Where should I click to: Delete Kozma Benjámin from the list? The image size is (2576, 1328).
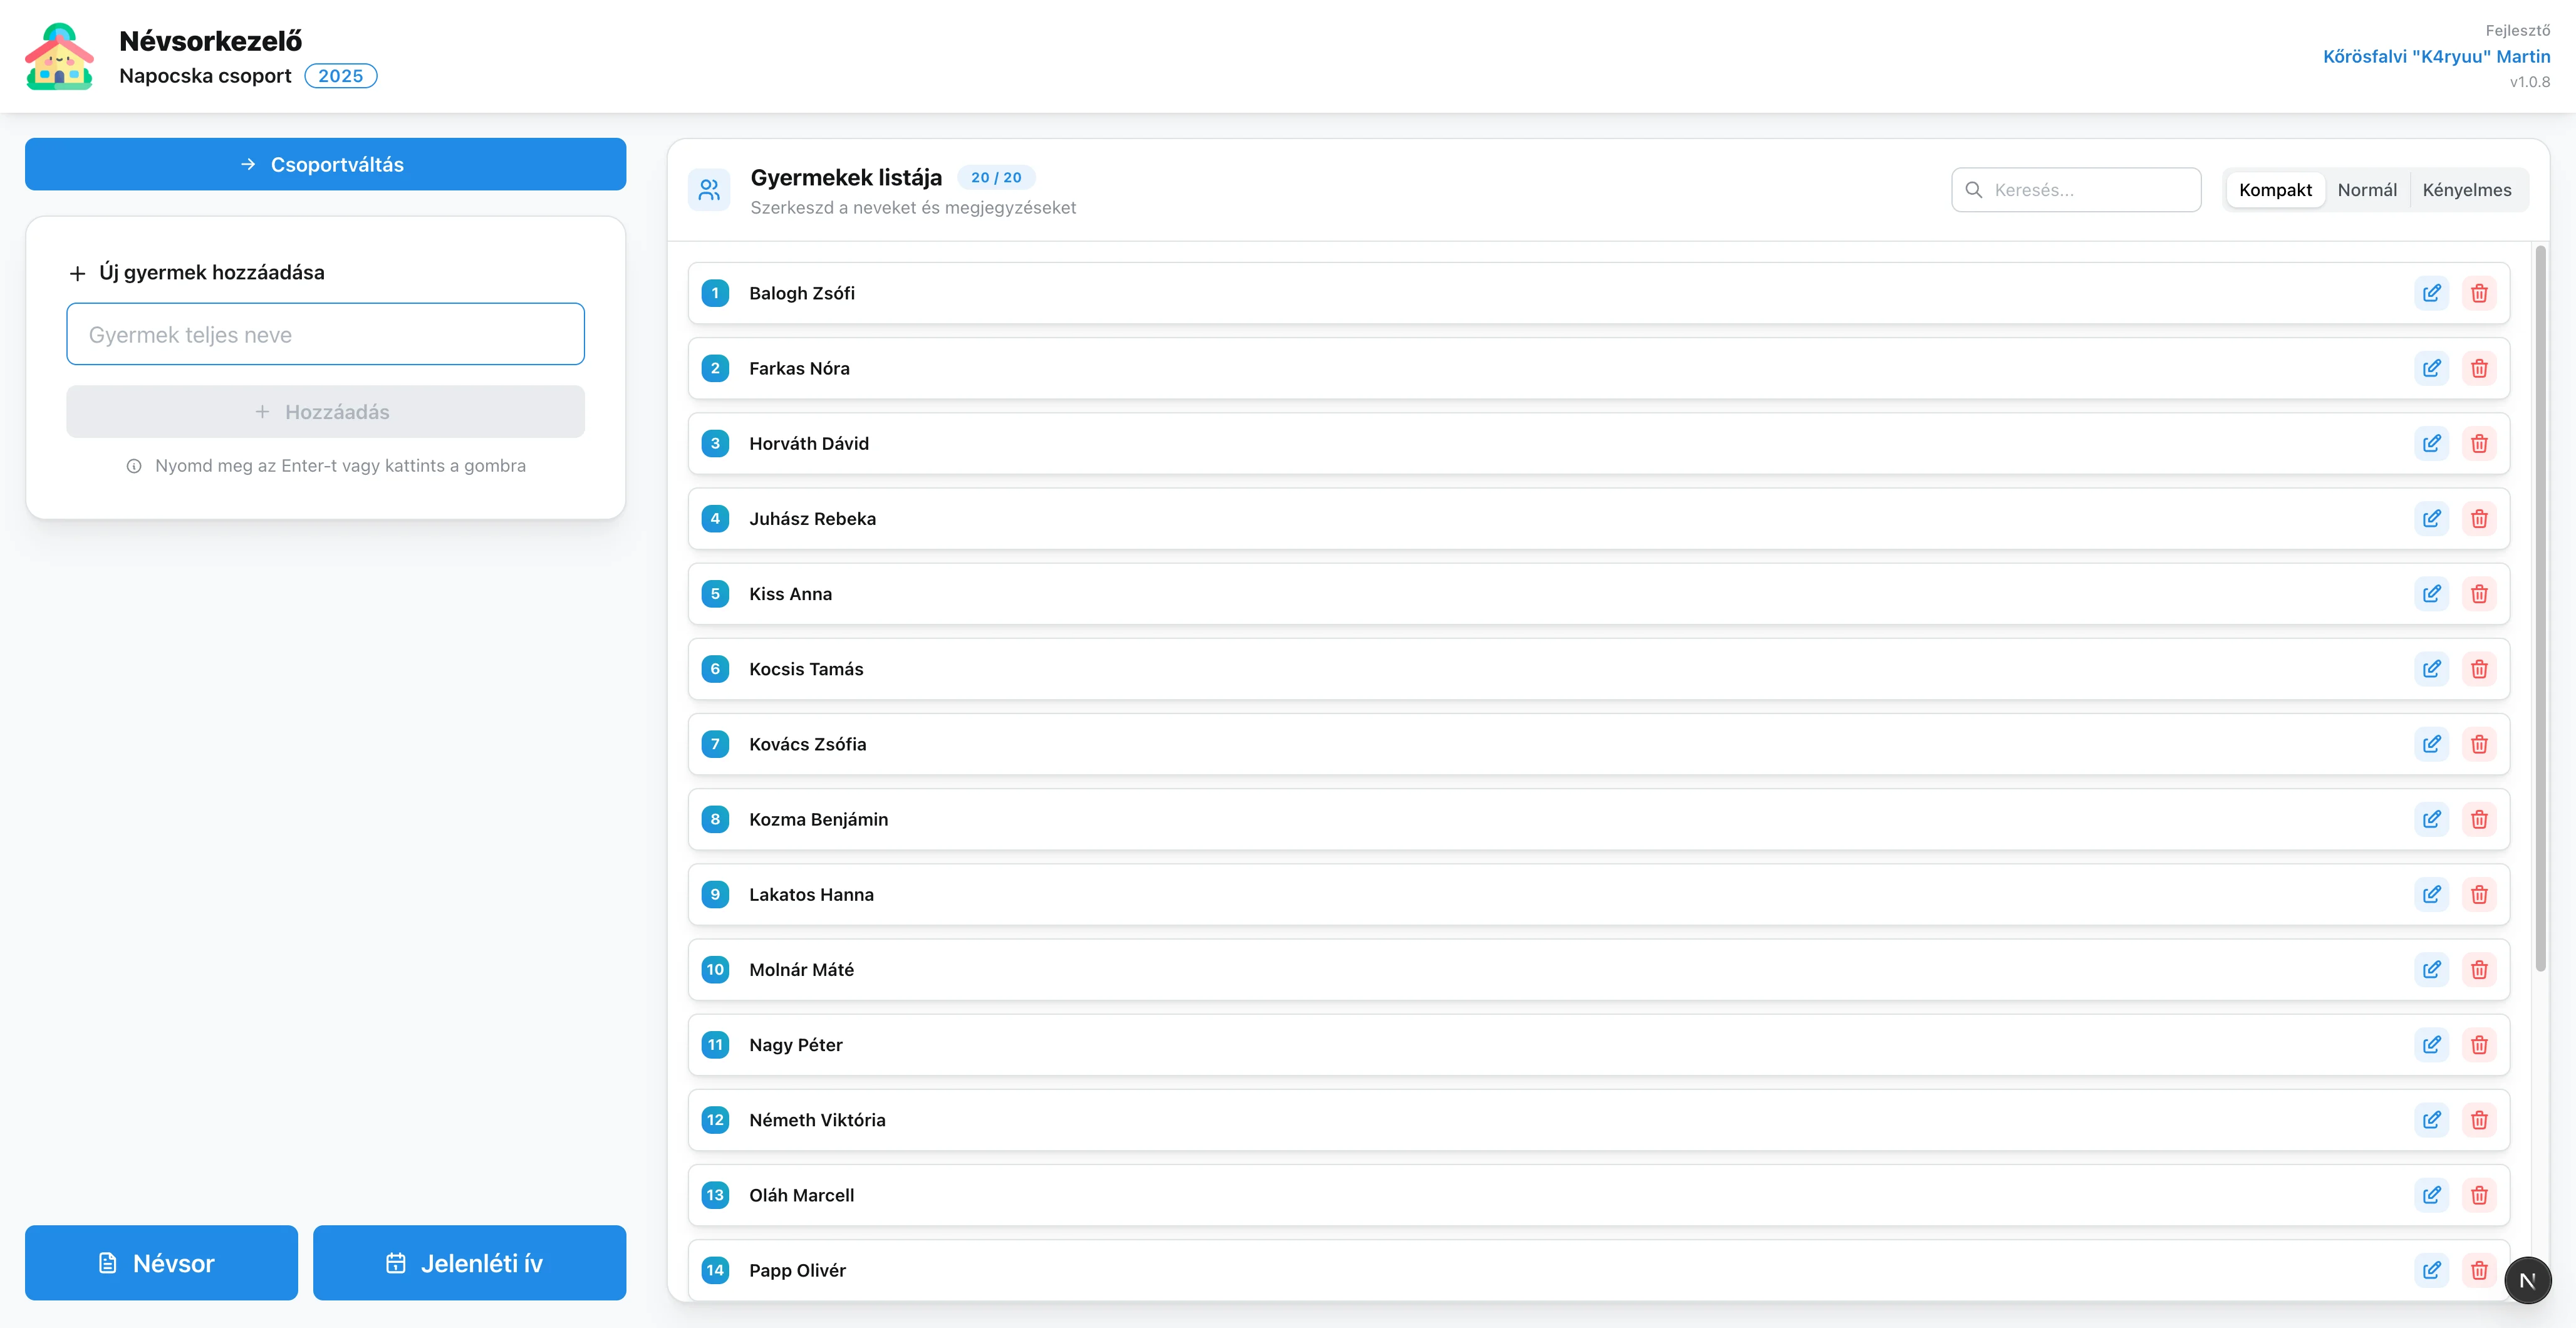(2479, 819)
